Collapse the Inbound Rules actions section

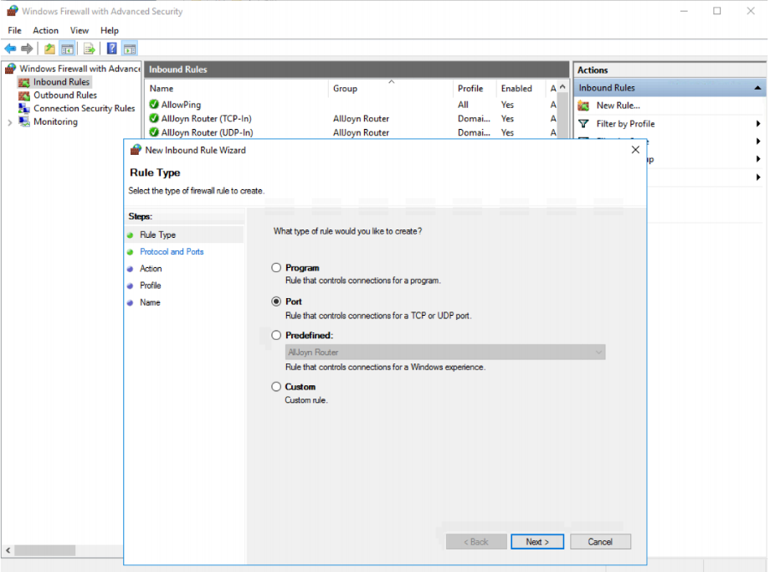tap(757, 88)
